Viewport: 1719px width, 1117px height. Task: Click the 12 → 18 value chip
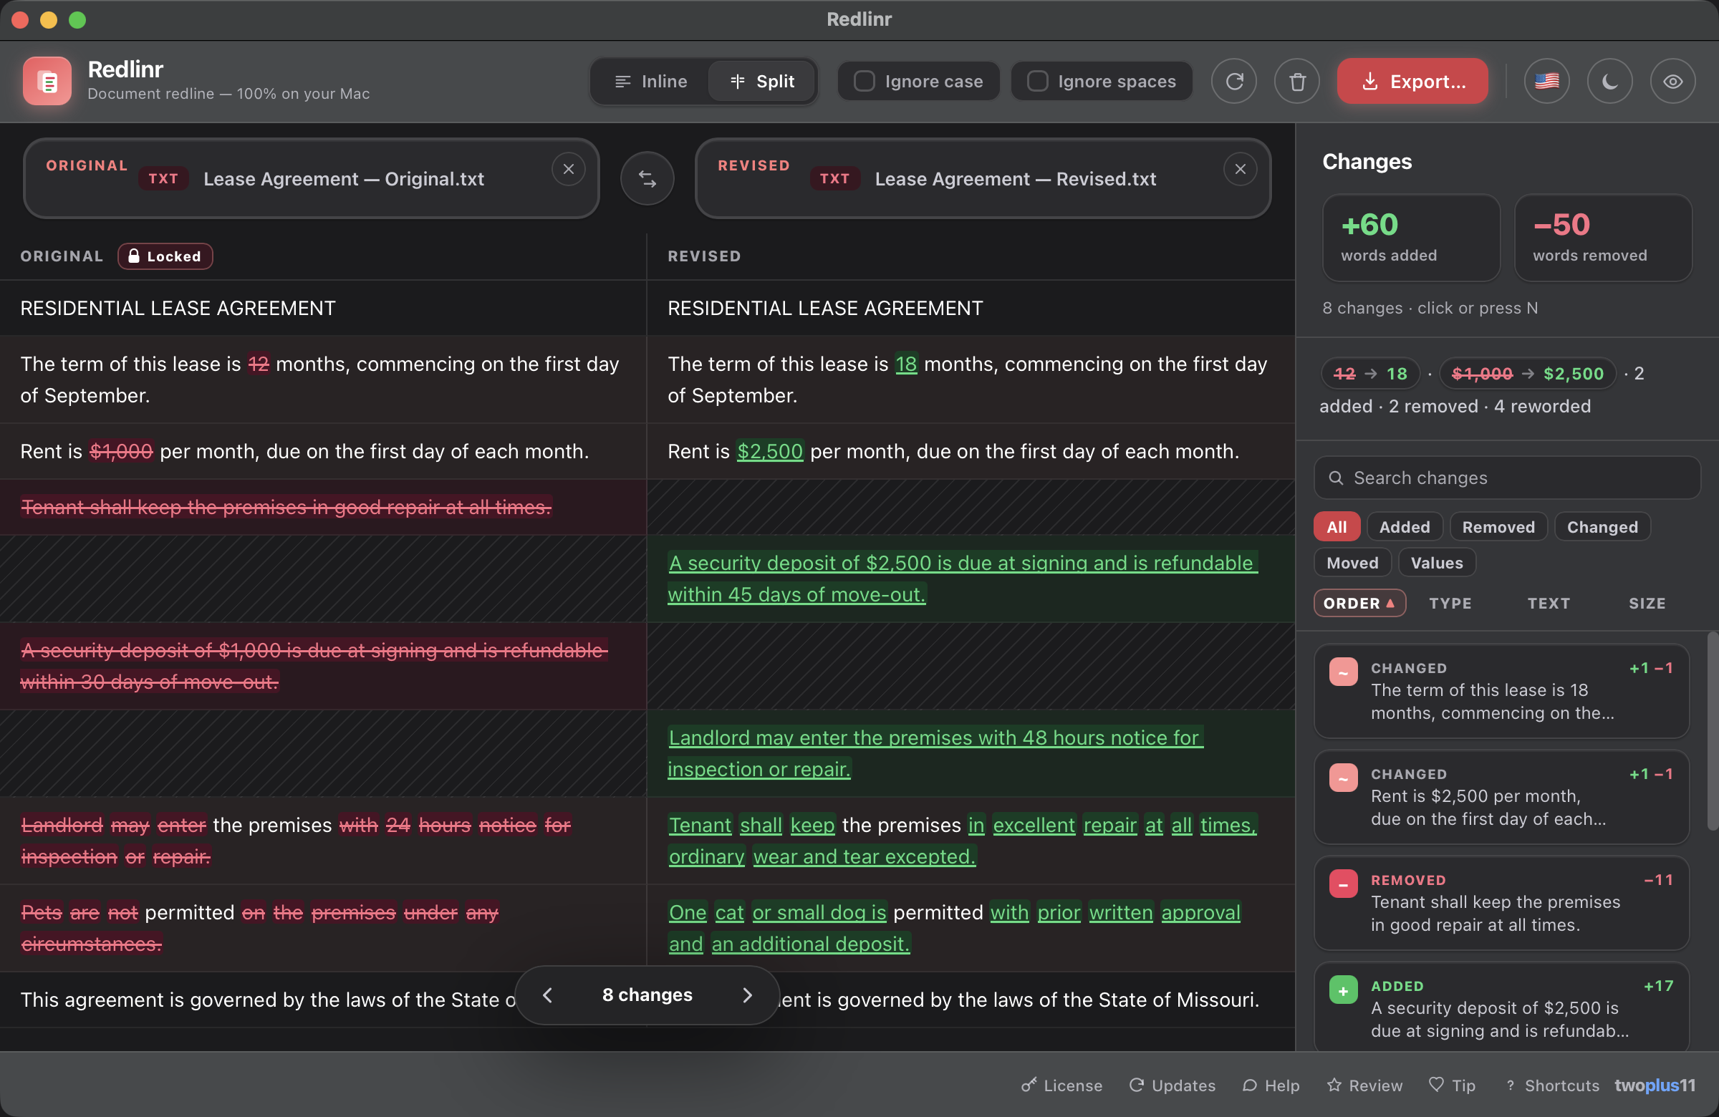pyautogui.click(x=1371, y=373)
